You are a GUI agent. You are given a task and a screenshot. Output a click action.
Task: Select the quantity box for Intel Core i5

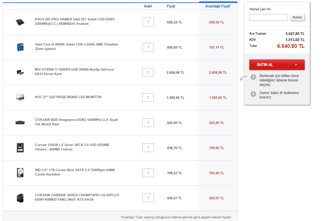tap(148, 47)
